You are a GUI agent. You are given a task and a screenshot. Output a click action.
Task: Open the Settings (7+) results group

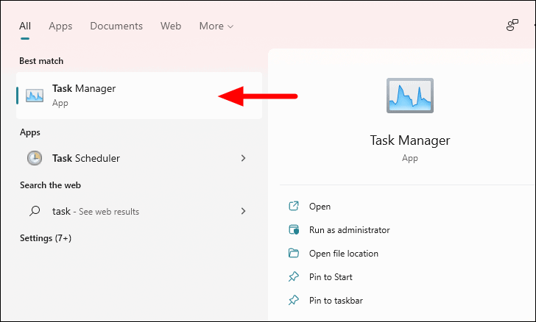[46, 238]
